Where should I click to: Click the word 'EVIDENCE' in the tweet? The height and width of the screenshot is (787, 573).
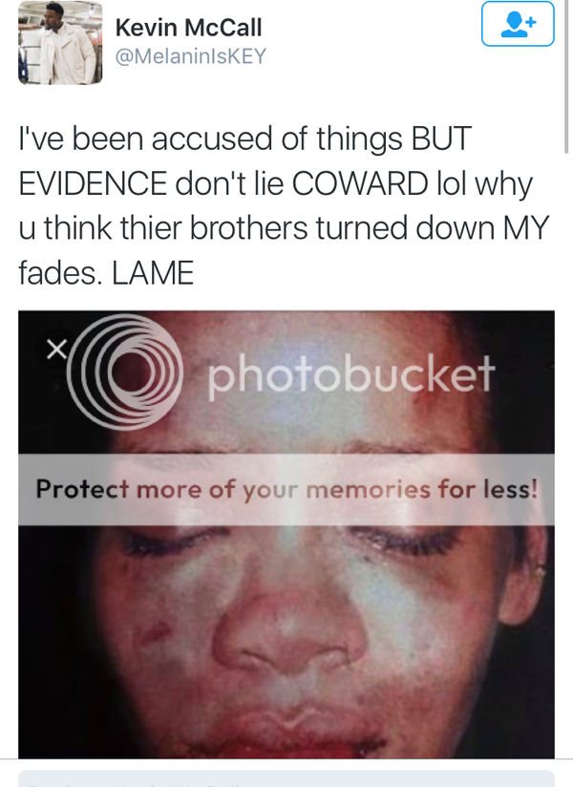pyautogui.click(x=93, y=183)
